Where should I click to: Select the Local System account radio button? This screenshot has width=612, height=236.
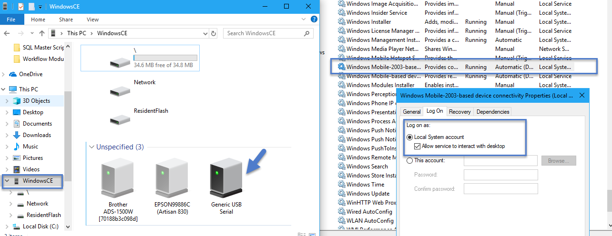410,137
